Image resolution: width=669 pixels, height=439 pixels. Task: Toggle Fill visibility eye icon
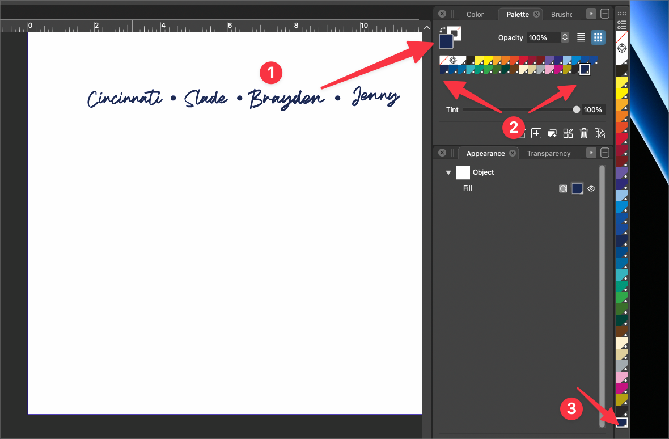coord(591,189)
